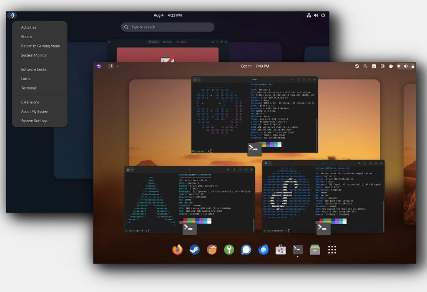Viewport: 427px width, 292px height.
Task: Select the Arch Linux terminal window thumbnail
Action: pos(190,199)
